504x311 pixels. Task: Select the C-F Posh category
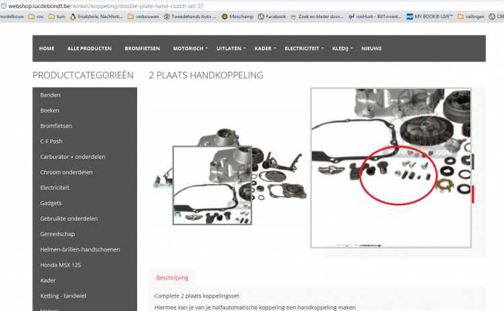tap(51, 141)
